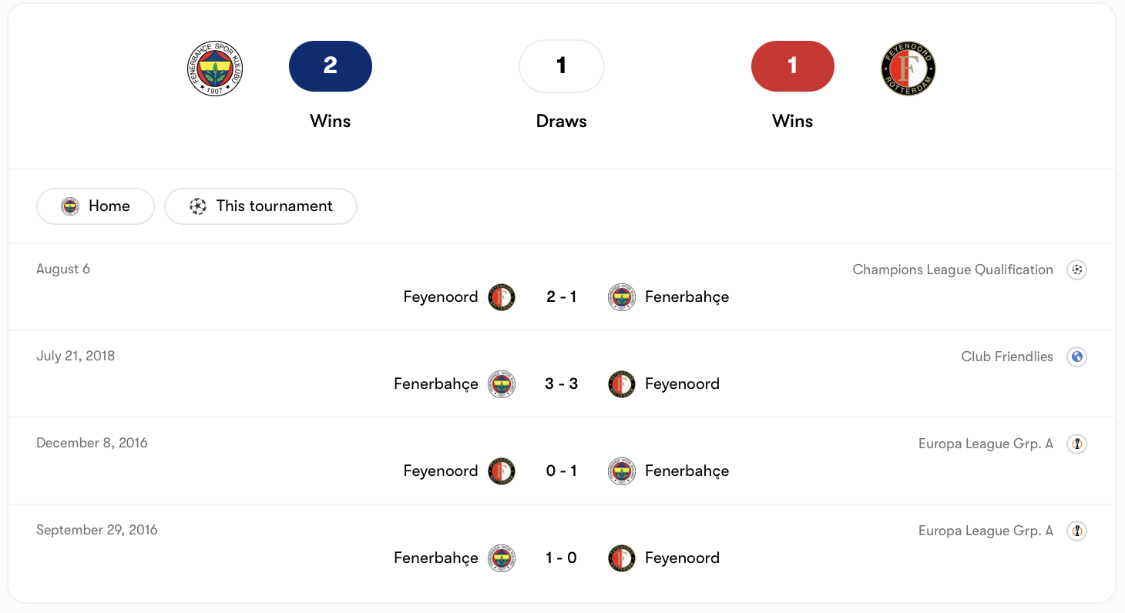The image size is (1125, 613).
Task: Select Feyenoord team name in September 29 match
Action: coord(682,558)
